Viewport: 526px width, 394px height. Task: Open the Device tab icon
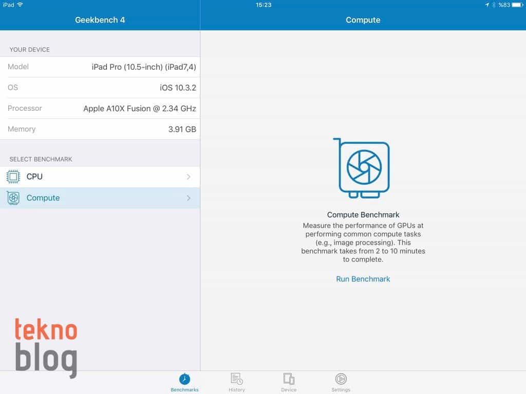[x=289, y=379]
